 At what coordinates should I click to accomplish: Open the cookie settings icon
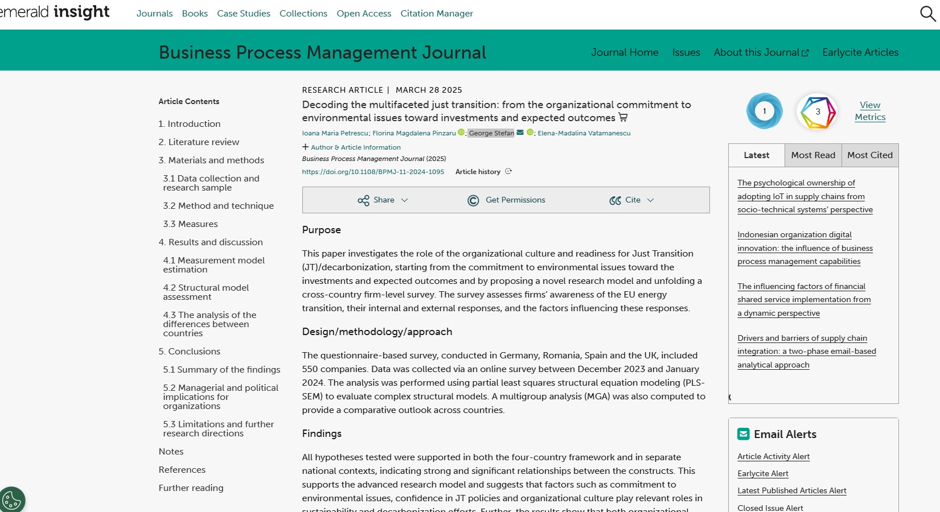pyautogui.click(x=11, y=500)
